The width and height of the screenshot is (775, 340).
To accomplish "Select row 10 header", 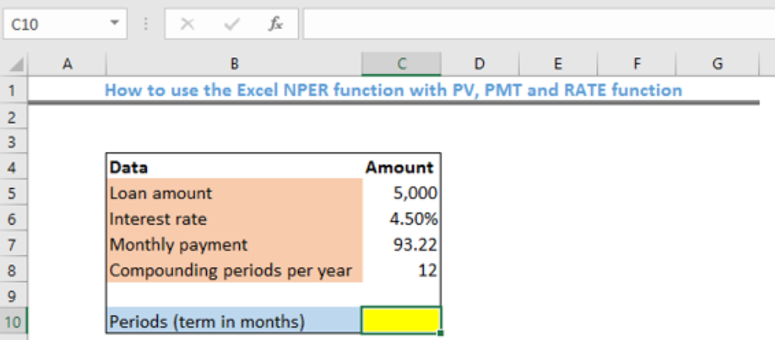I will coord(14,322).
